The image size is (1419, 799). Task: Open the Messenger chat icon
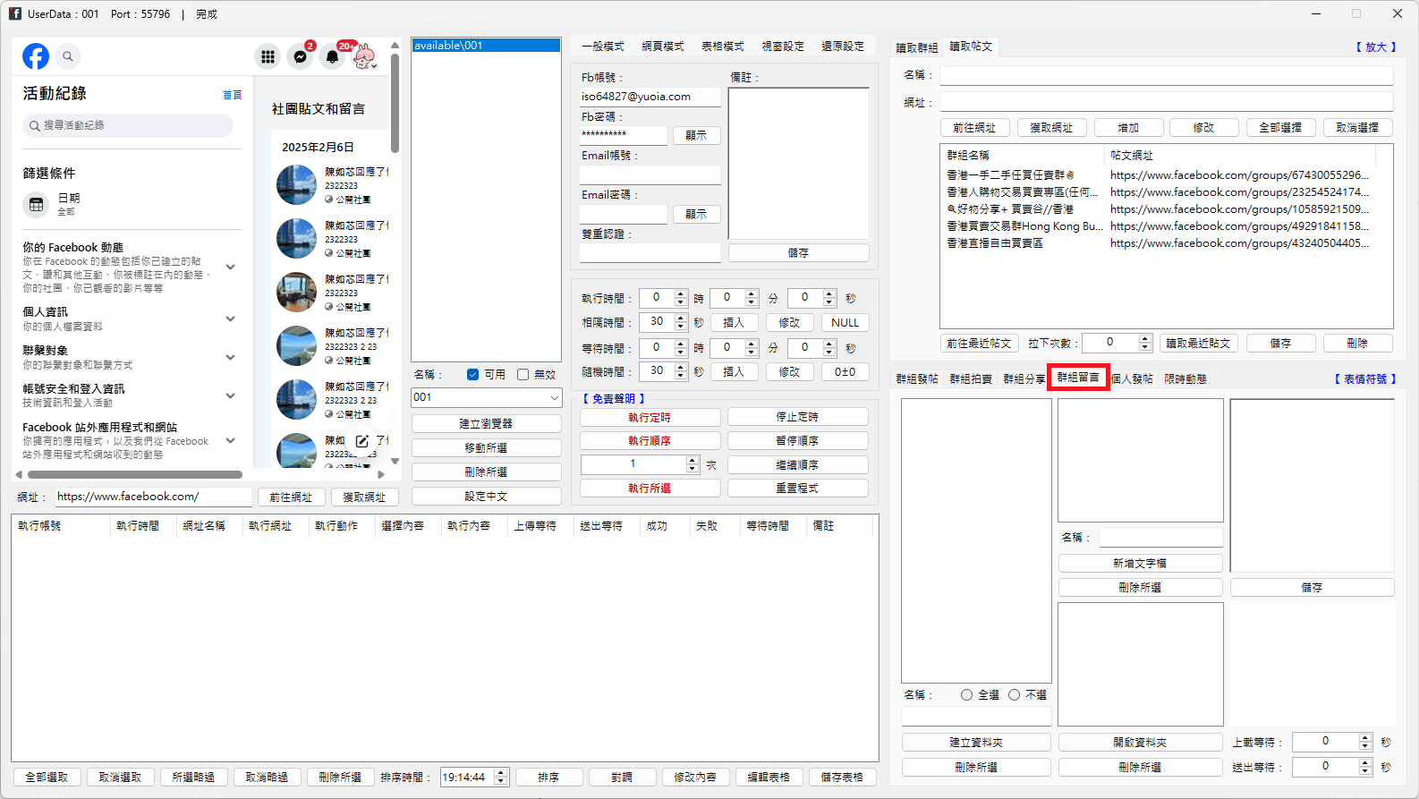[301, 56]
